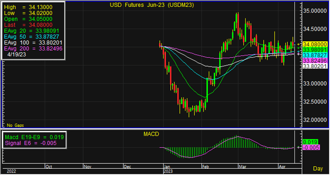The height and width of the screenshot is (175, 330).
Task: Click the Day interval label
Action: click(x=318, y=169)
